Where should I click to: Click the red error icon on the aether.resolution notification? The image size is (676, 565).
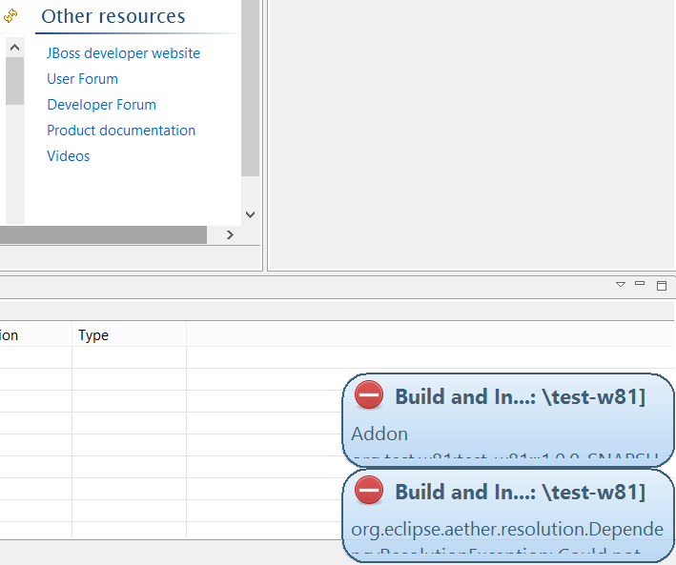tap(369, 491)
